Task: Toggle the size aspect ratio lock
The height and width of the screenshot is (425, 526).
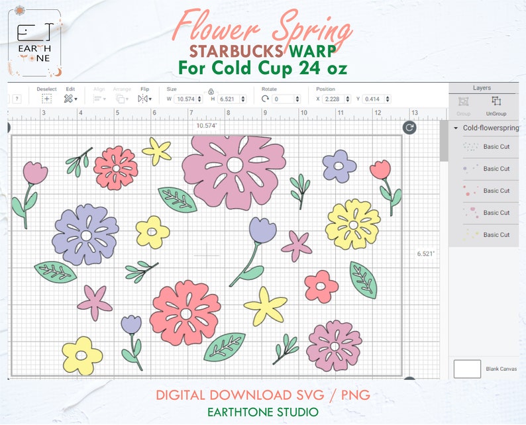Action: (211, 91)
